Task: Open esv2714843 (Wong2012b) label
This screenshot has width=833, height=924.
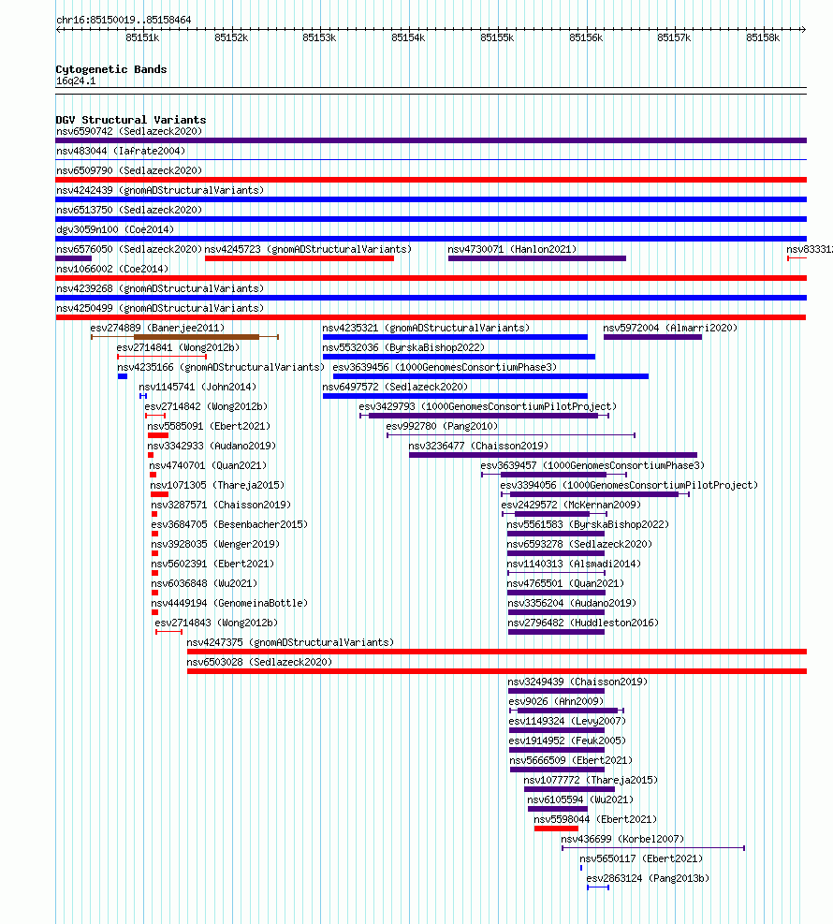Action: tap(216, 623)
